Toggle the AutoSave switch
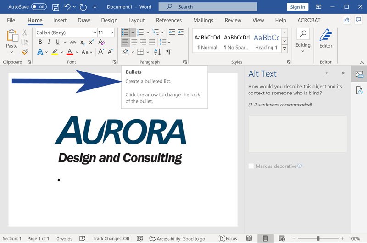This screenshot has width=367, height=243. coord(39,7)
